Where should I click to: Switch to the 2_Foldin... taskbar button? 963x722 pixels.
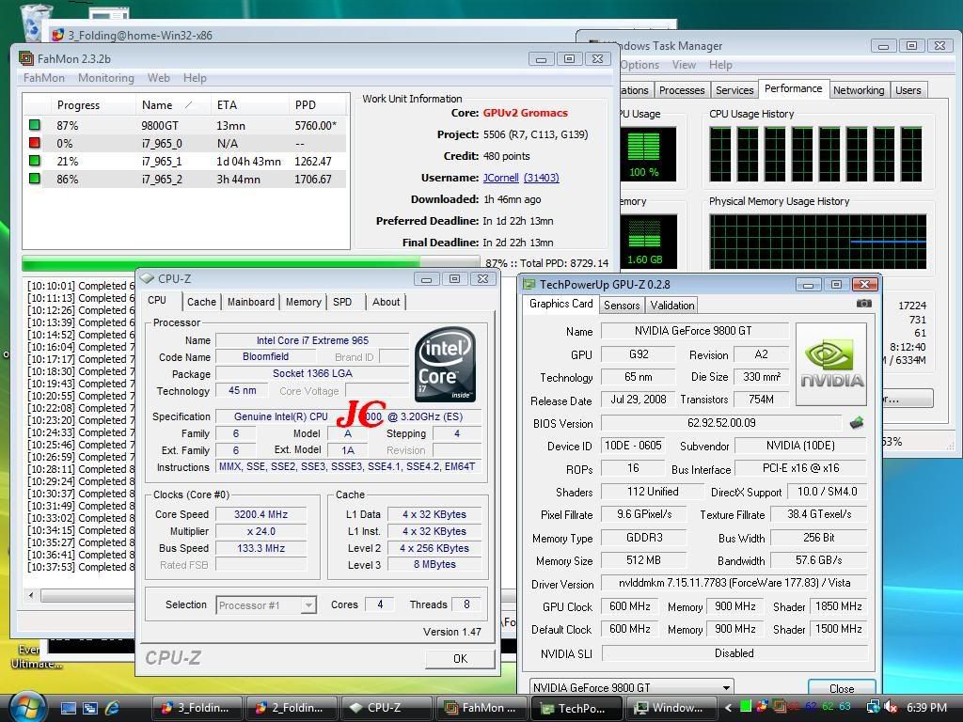[292, 708]
